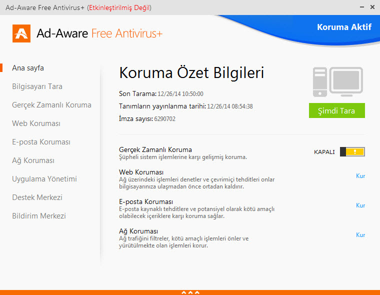This screenshot has height=295, width=380.
Task: Click the Web Koruması summary heading
Action: tap(141, 172)
